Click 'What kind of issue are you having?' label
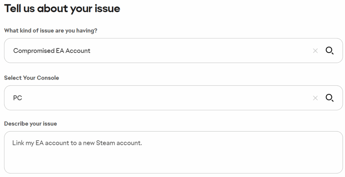This screenshot has width=345, height=177. 51,31
